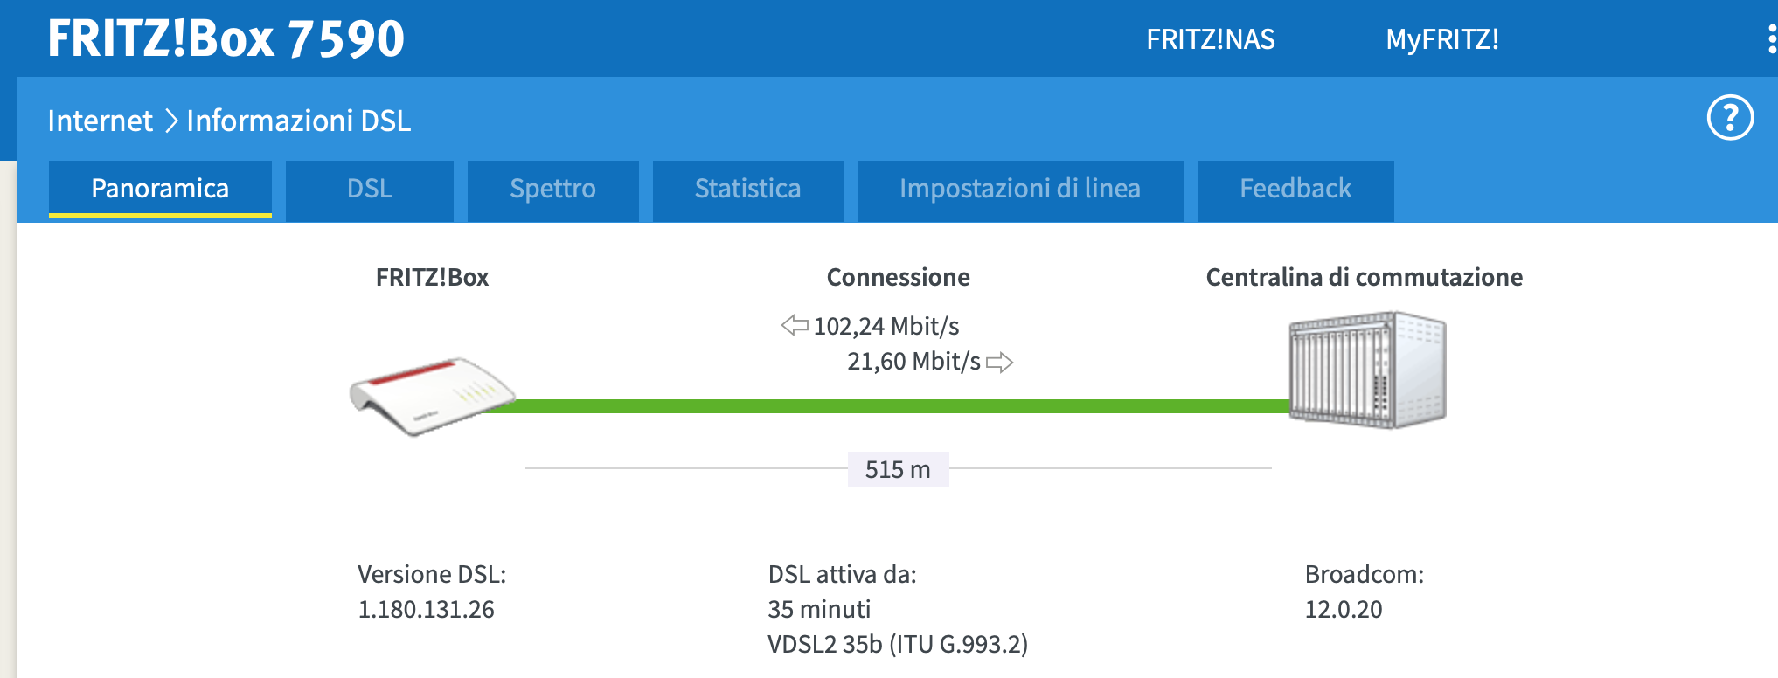Click the FRITZ!Box heading above the router
The height and width of the screenshot is (678, 1778).
432,278
